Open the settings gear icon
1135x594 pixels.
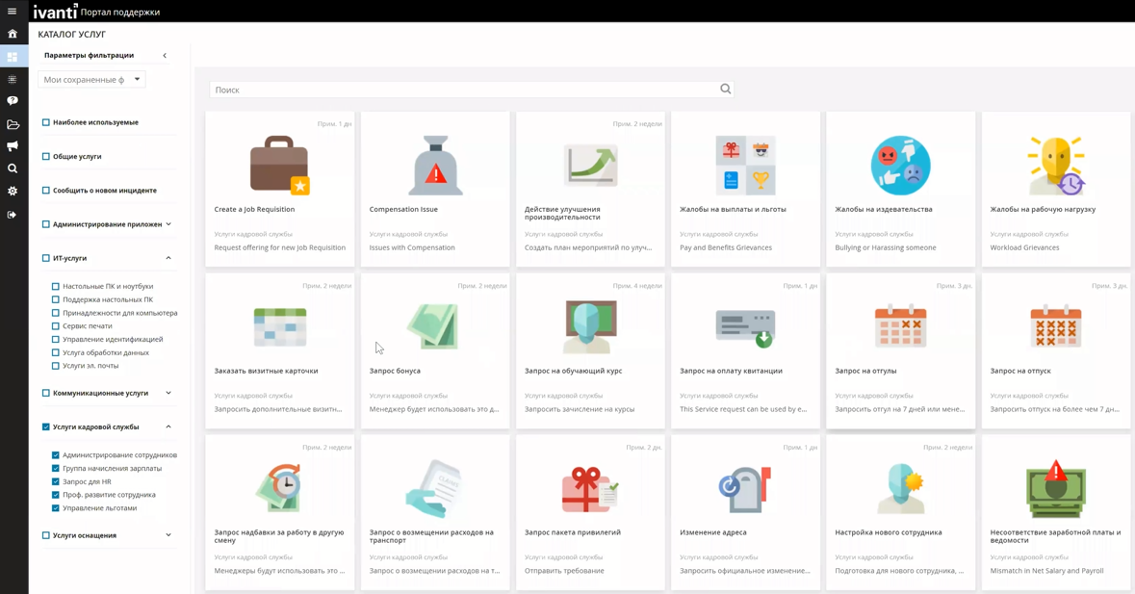pos(13,191)
